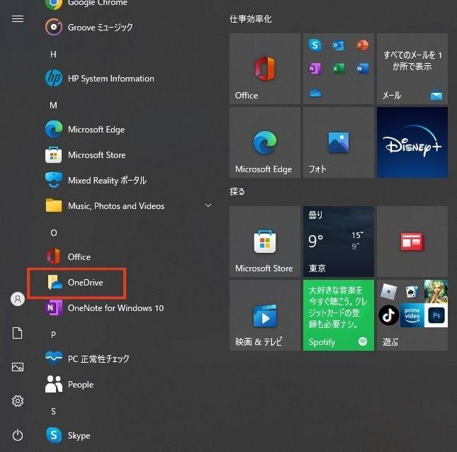Viewport: 457px width, 452px height.
Task: Launch Google Chrome from app list
Action: click(x=86, y=4)
